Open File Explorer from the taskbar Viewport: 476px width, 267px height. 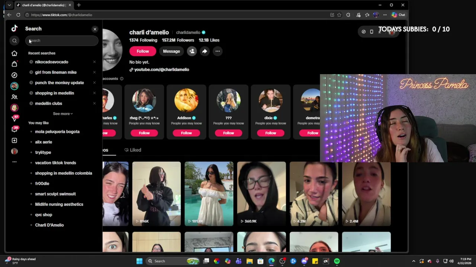coord(250,261)
